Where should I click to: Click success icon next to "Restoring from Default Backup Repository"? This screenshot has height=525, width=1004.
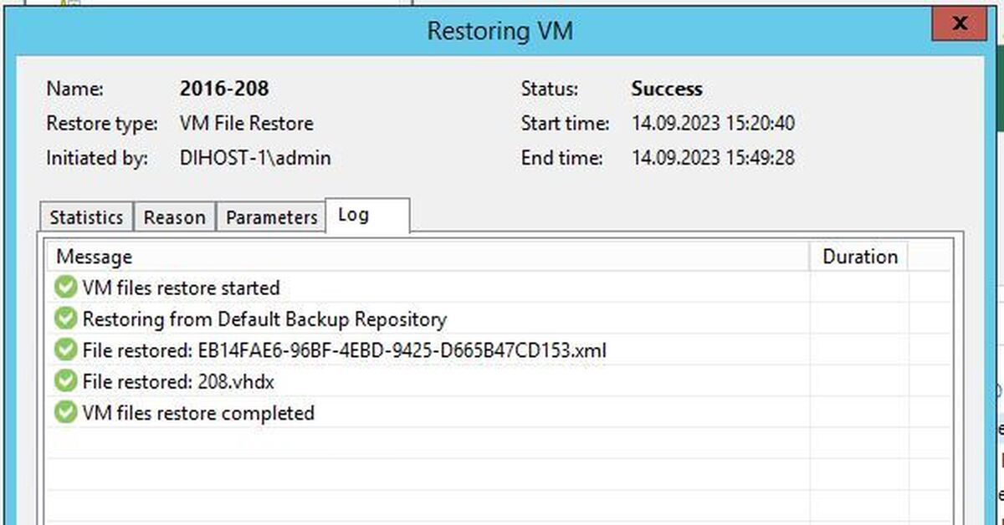(65, 319)
